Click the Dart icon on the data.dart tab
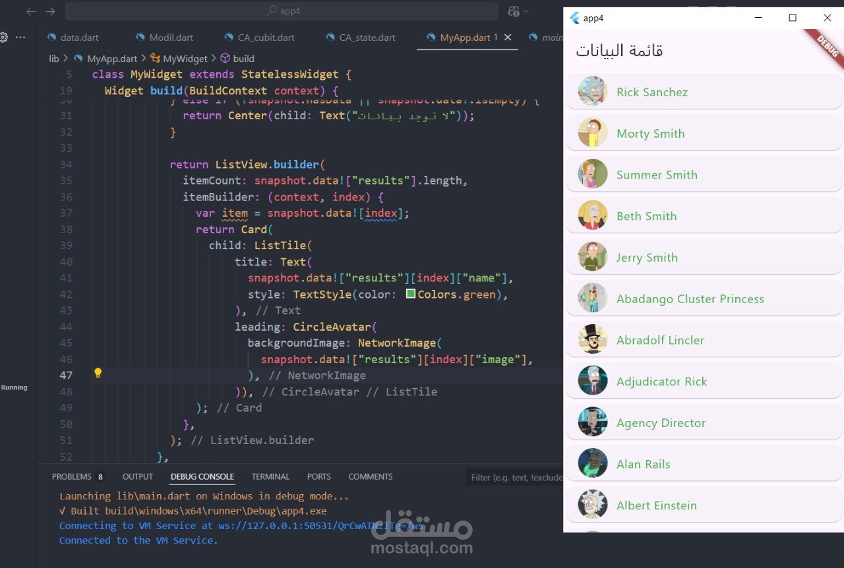This screenshot has height=568, width=844. click(51, 38)
